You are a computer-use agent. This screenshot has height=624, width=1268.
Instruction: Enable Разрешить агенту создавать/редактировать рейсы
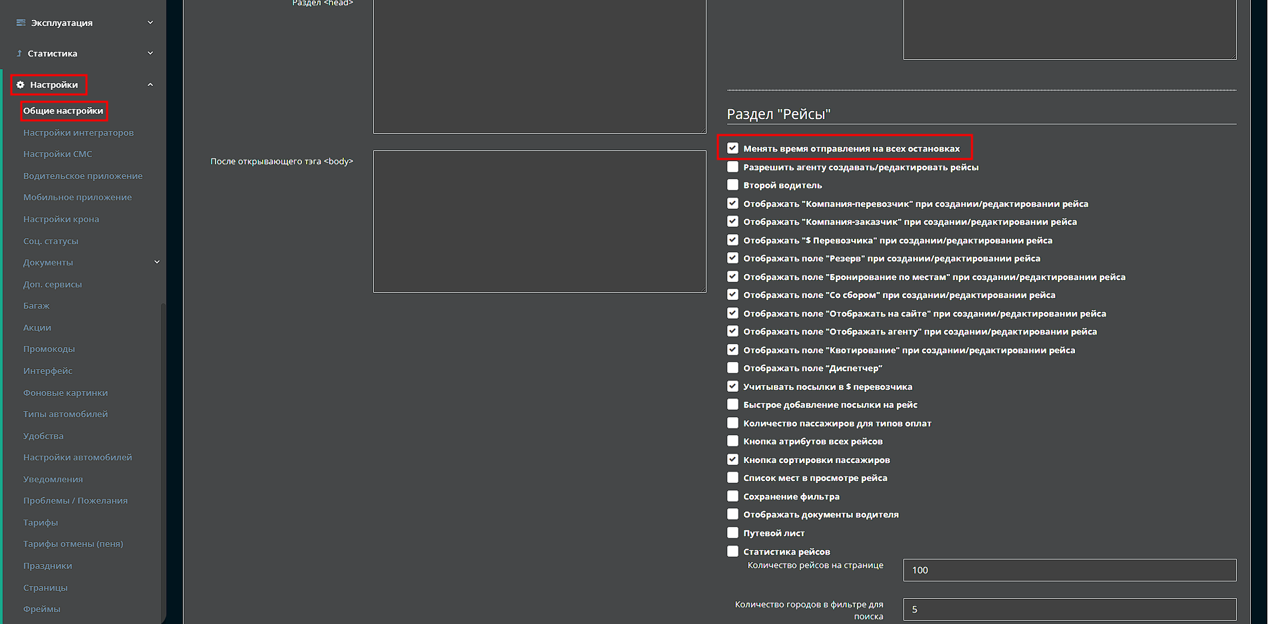point(732,167)
